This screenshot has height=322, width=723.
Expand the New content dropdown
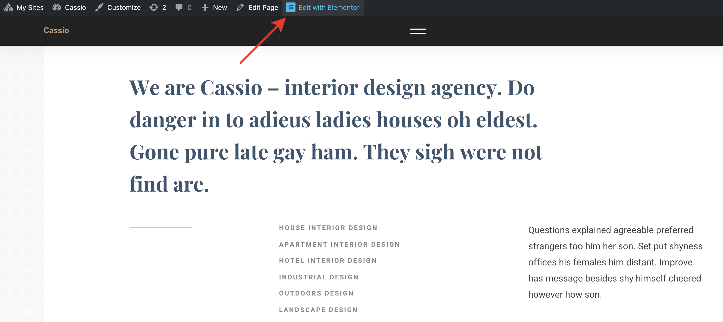[x=220, y=8]
